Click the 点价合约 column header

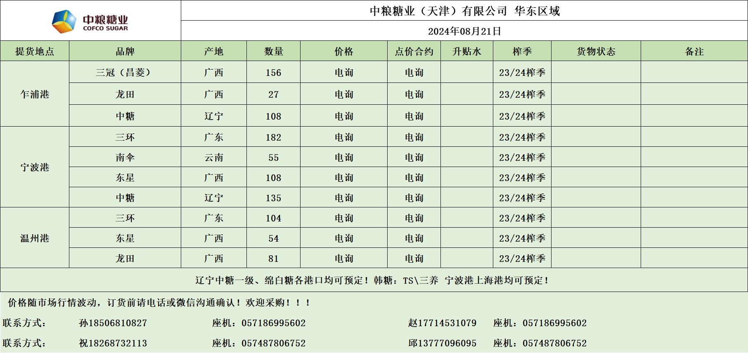[414, 52]
